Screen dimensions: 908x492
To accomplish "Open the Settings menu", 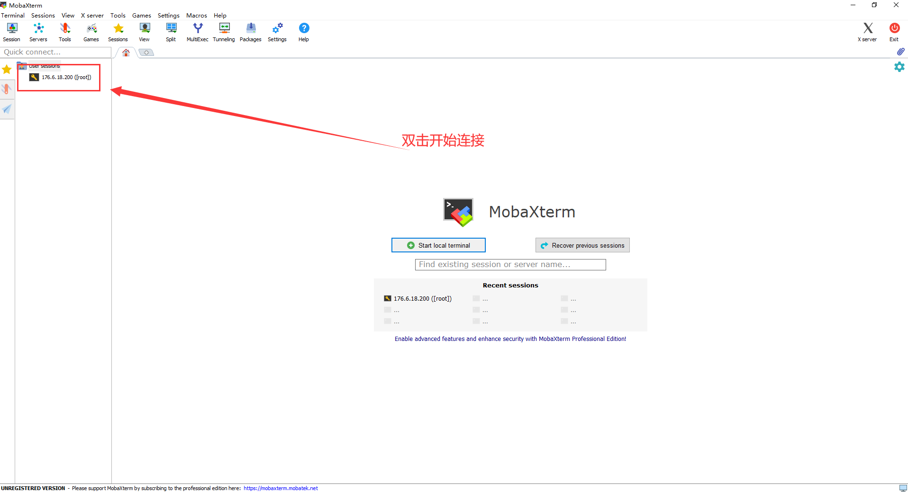I will pos(169,15).
